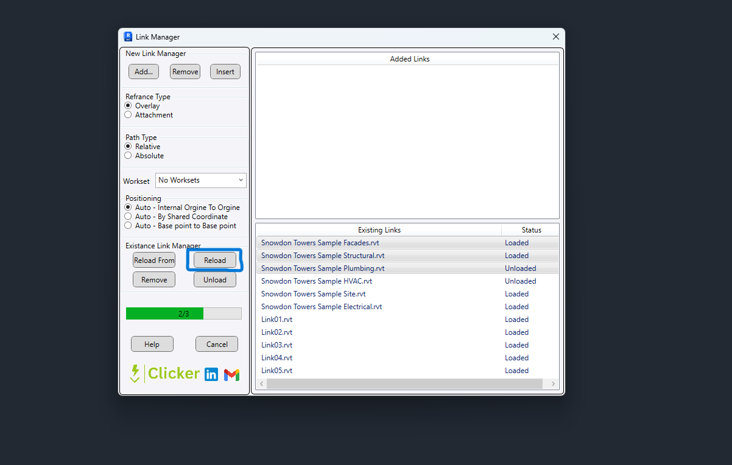Select Absolute path type
The width and height of the screenshot is (732, 465).
click(144, 156)
